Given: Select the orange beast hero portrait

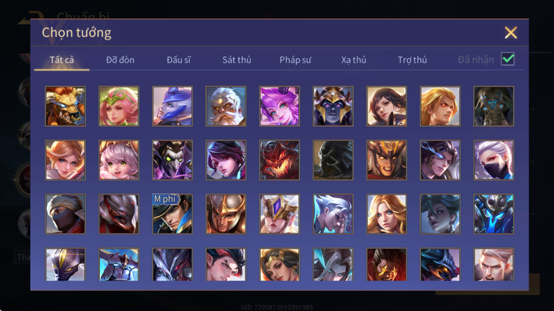Looking at the screenshot, I should coord(65,106).
